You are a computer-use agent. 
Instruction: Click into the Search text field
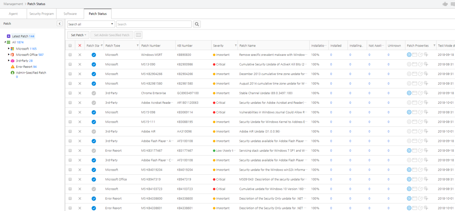tap(154, 24)
